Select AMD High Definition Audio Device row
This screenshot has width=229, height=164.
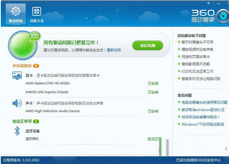point(92,111)
